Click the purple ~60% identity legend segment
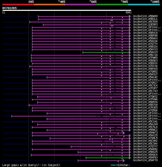The image size is (162, 167). (x=81, y=5)
